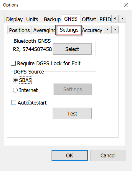Open the Offset tab

89,19
